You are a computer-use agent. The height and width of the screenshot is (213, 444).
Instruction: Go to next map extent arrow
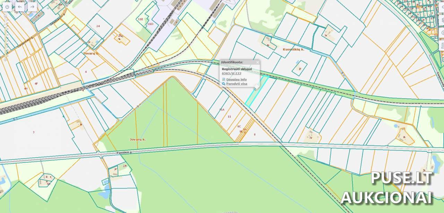(32, 7)
